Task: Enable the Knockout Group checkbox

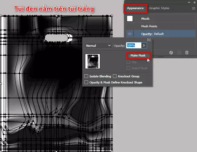Action: [x=115, y=76]
